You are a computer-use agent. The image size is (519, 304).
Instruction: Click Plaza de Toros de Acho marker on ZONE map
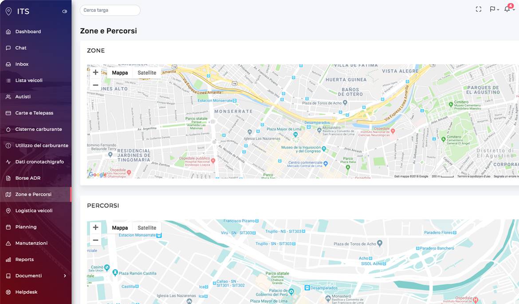coord(345,103)
